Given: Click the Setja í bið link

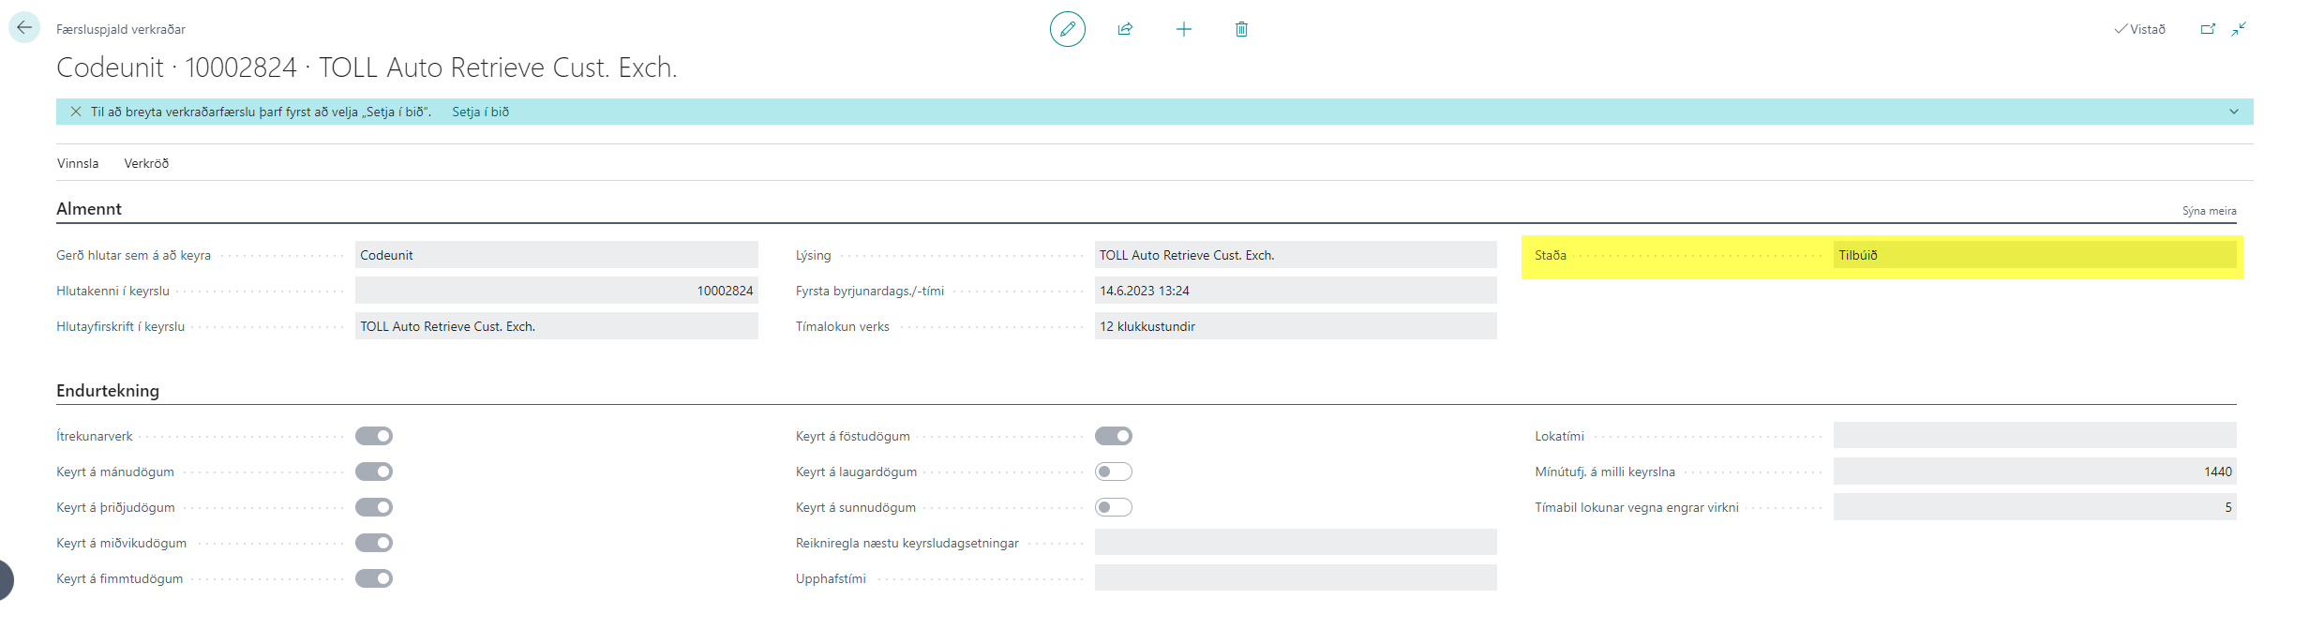Looking at the screenshot, I should point(480,112).
